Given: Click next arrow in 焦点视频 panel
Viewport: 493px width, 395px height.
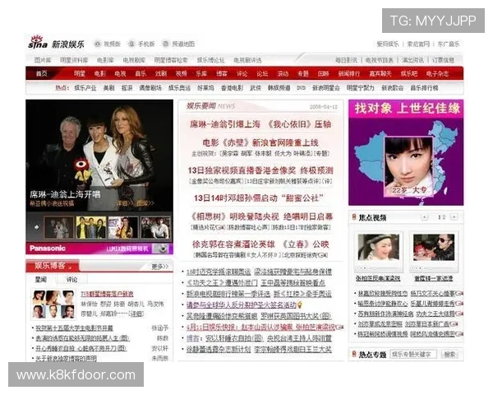Looking at the screenshot, I should click(x=454, y=217).
